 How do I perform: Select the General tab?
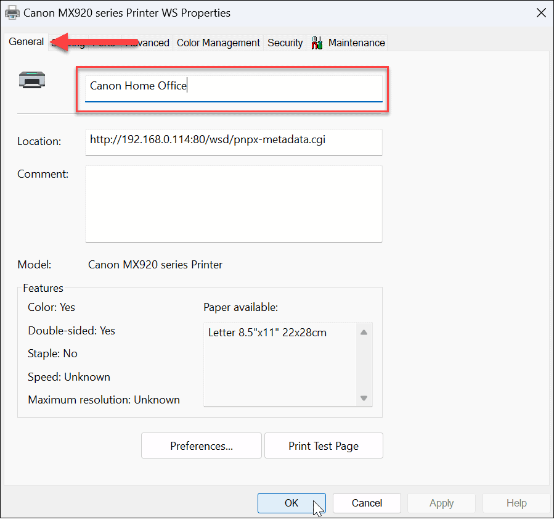tap(26, 41)
